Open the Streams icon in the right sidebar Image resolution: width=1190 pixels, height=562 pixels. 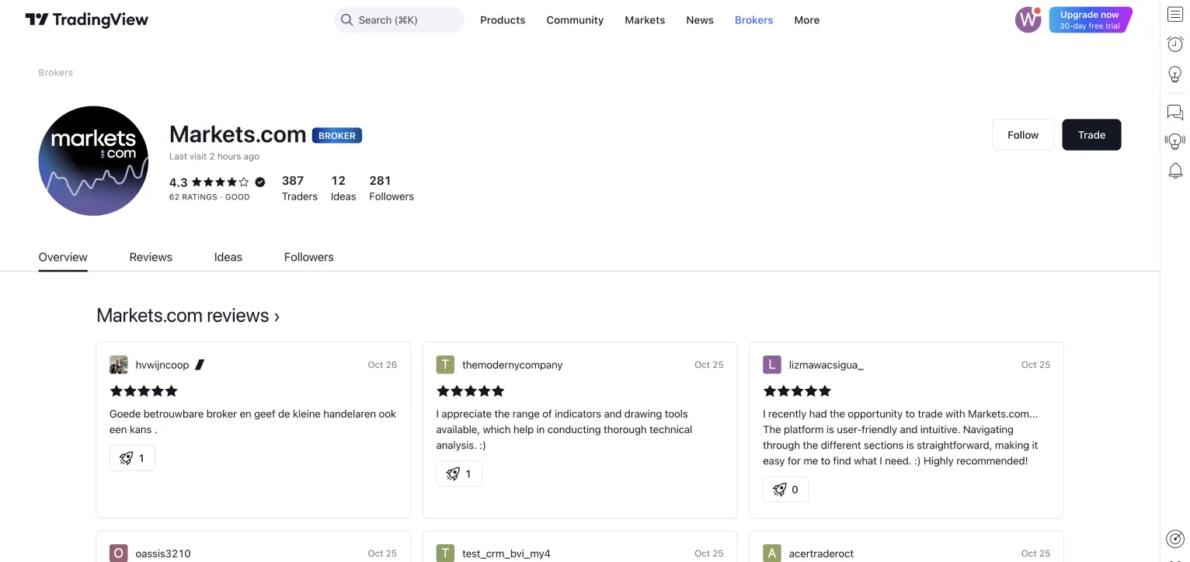tap(1174, 140)
